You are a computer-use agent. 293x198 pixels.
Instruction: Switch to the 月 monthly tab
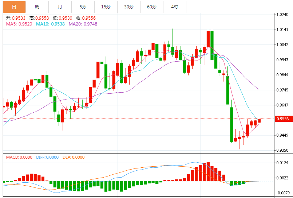(x=60, y=7)
